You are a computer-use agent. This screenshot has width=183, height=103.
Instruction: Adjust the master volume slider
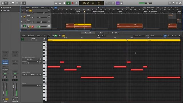[145, 3]
